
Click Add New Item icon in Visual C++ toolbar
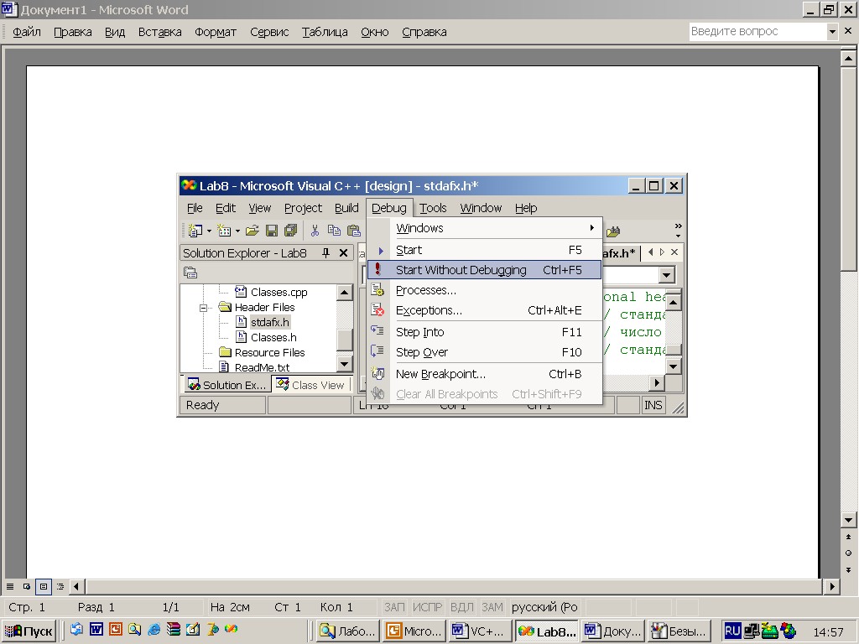tap(224, 231)
